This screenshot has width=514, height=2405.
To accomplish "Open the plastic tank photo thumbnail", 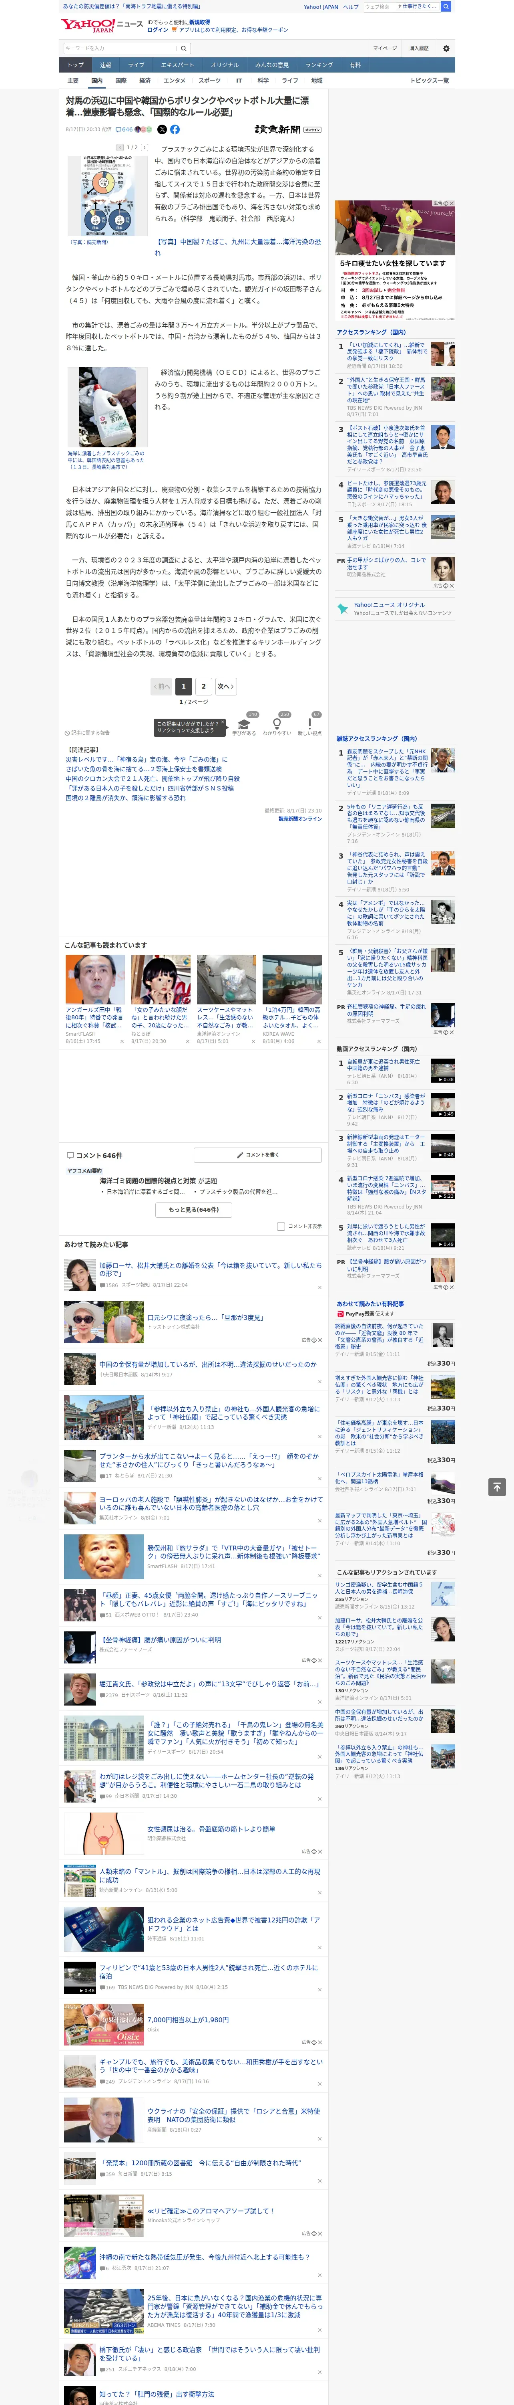I will [107, 408].
